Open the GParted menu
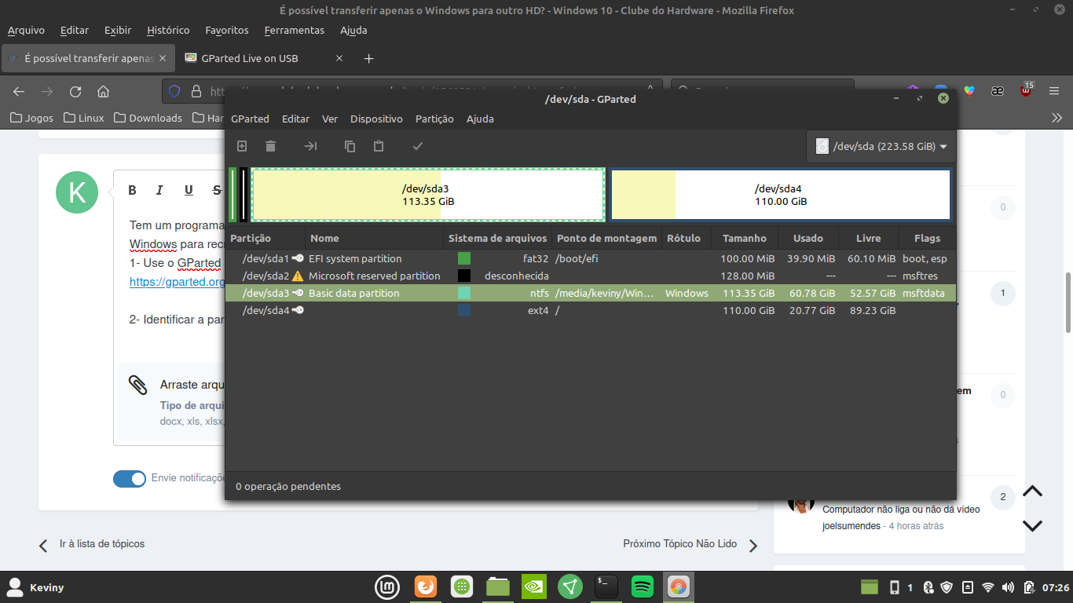This screenshot has height=603, width=1073. pyautogui.click(x=250, y=119)
